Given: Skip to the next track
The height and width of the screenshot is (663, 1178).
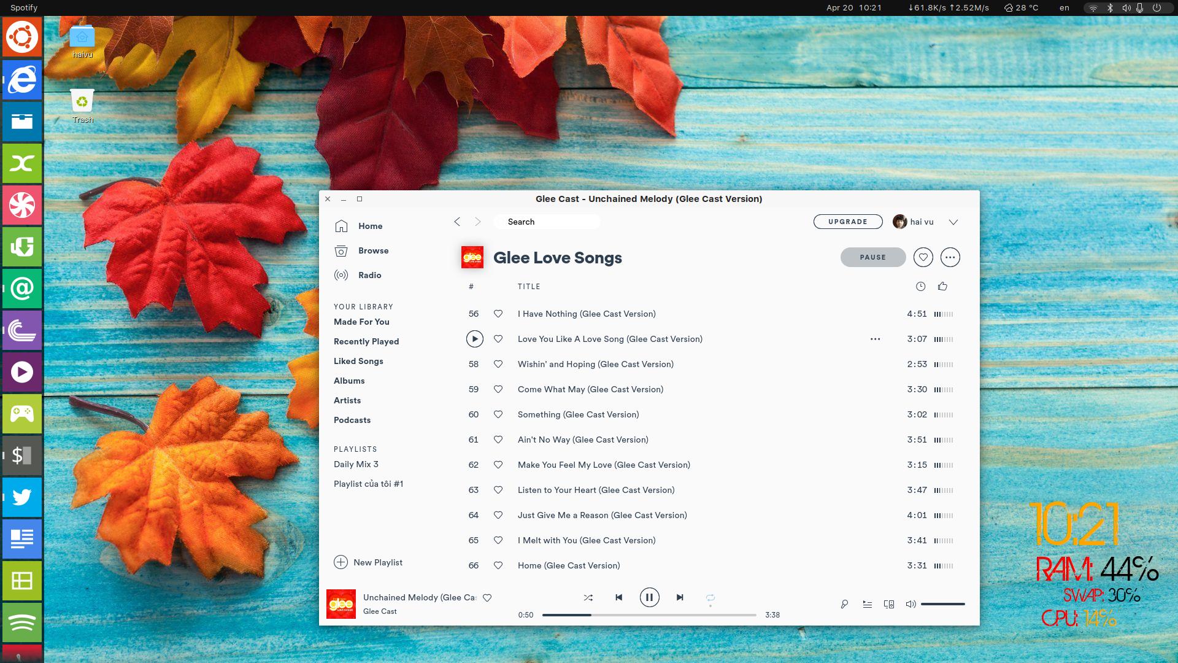Looking at the screenshot, I should (680, 597).
